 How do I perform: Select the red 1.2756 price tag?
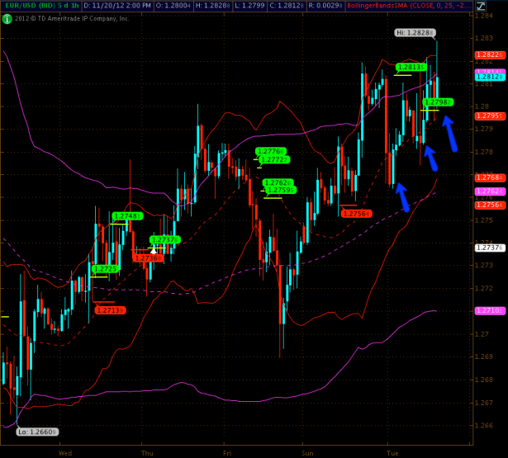(357, 213)
